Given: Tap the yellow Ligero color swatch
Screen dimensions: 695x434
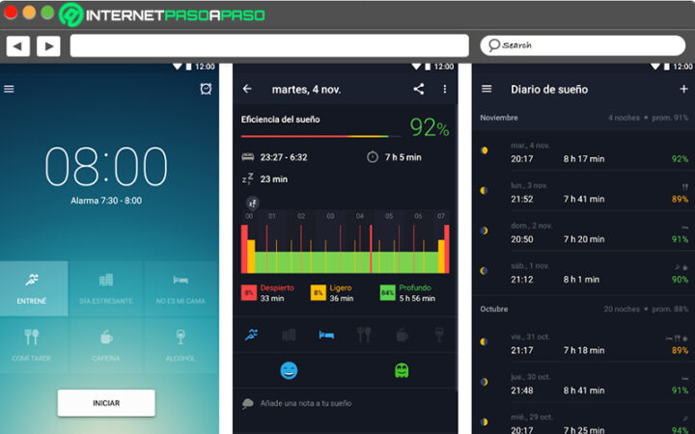Looking at the screenshot, I should pyautogui.click(x=318, y=293).
